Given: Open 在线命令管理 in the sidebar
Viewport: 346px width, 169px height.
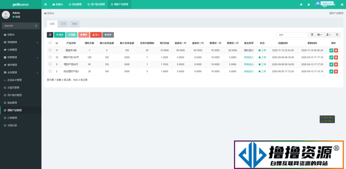Looking at the screenshot, I should [20, 80].
